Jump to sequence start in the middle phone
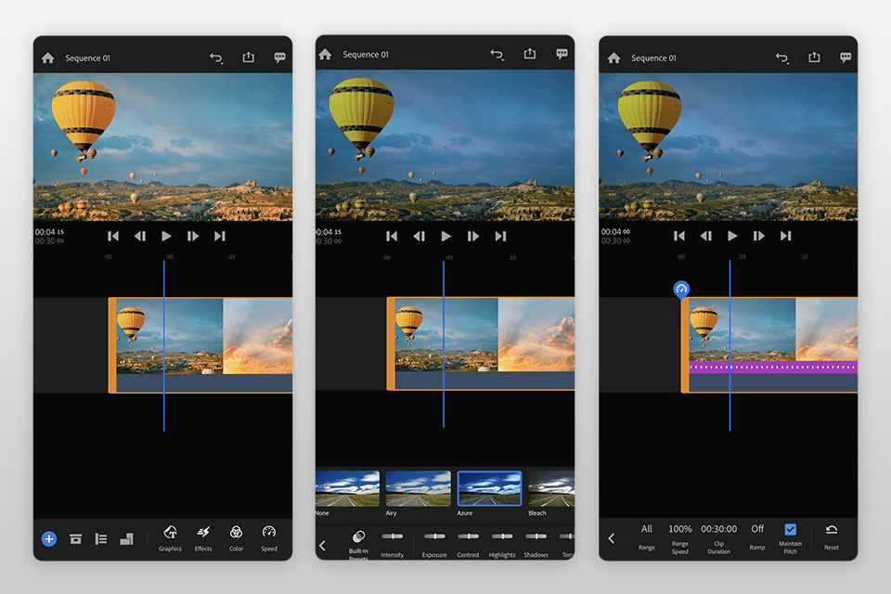The image size is (891, 594). (x=392, y=236)
